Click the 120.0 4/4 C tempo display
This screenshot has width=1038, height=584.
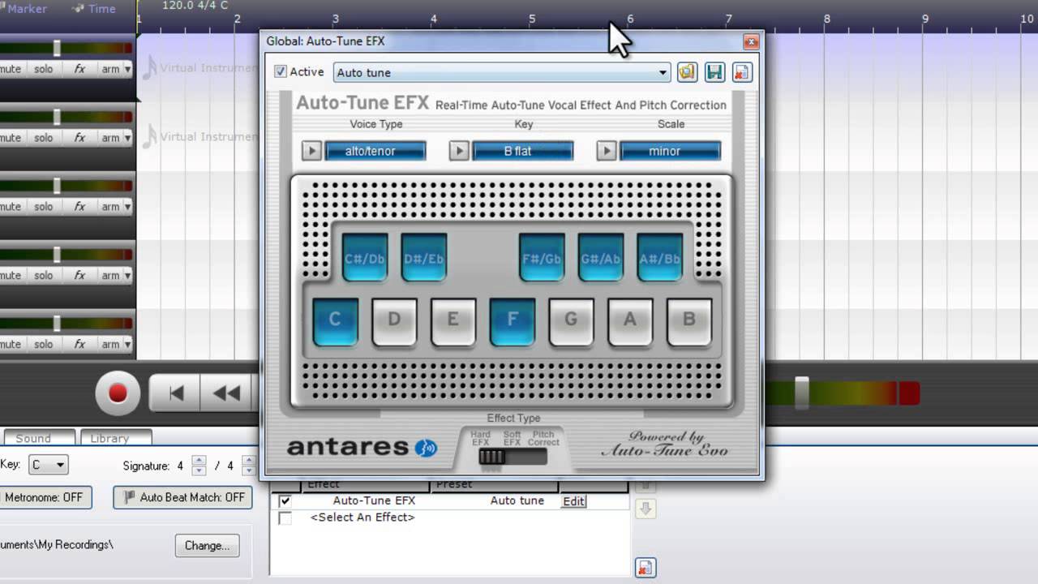click(x=195, y=6)
